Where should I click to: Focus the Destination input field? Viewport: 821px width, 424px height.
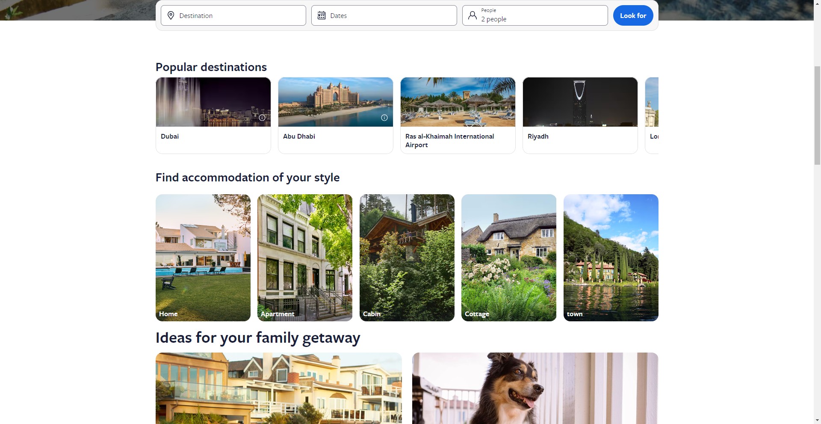(x=233, y=15)
